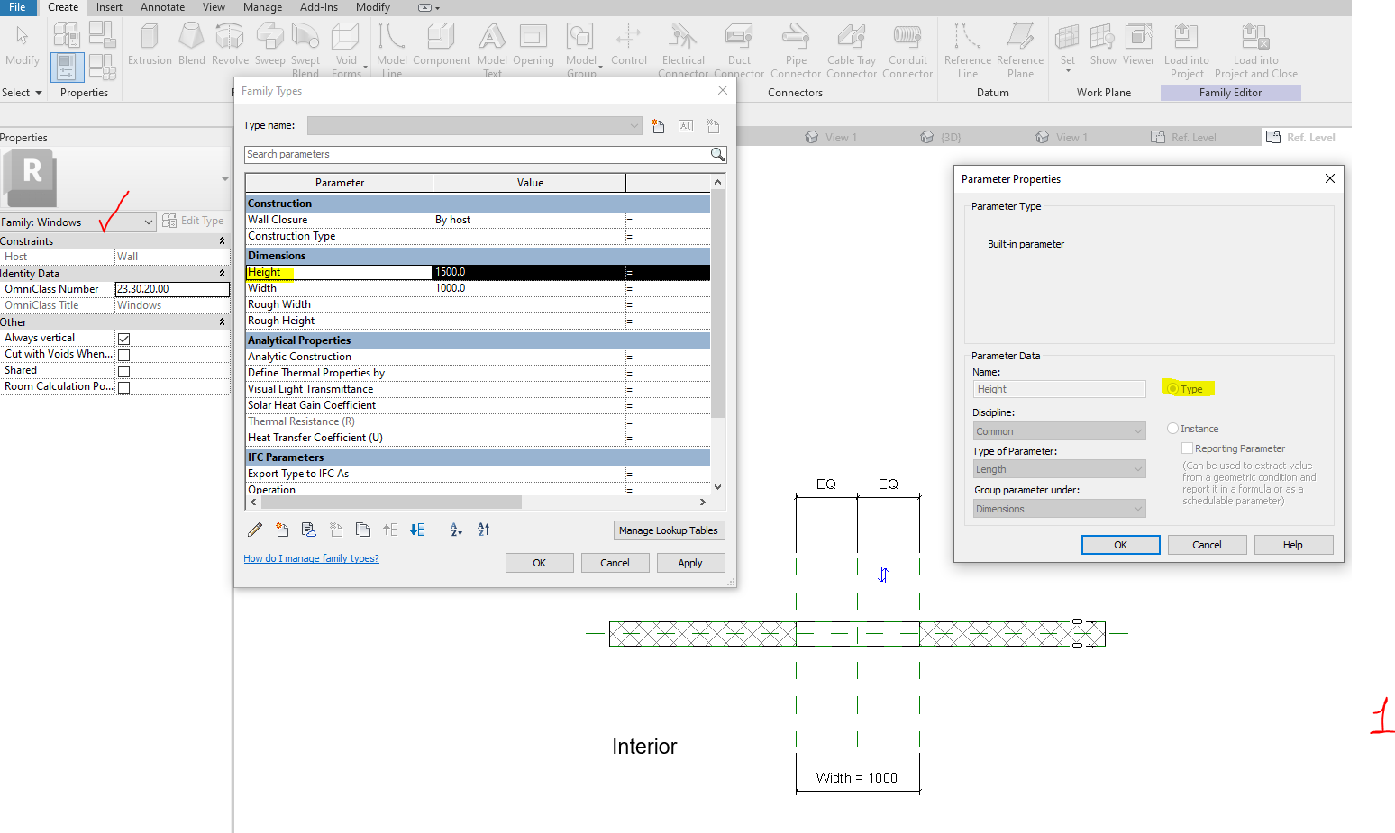Switch to the {3D} view tab
This screenshot has height=833, width=1395.
tap(941, 137)
